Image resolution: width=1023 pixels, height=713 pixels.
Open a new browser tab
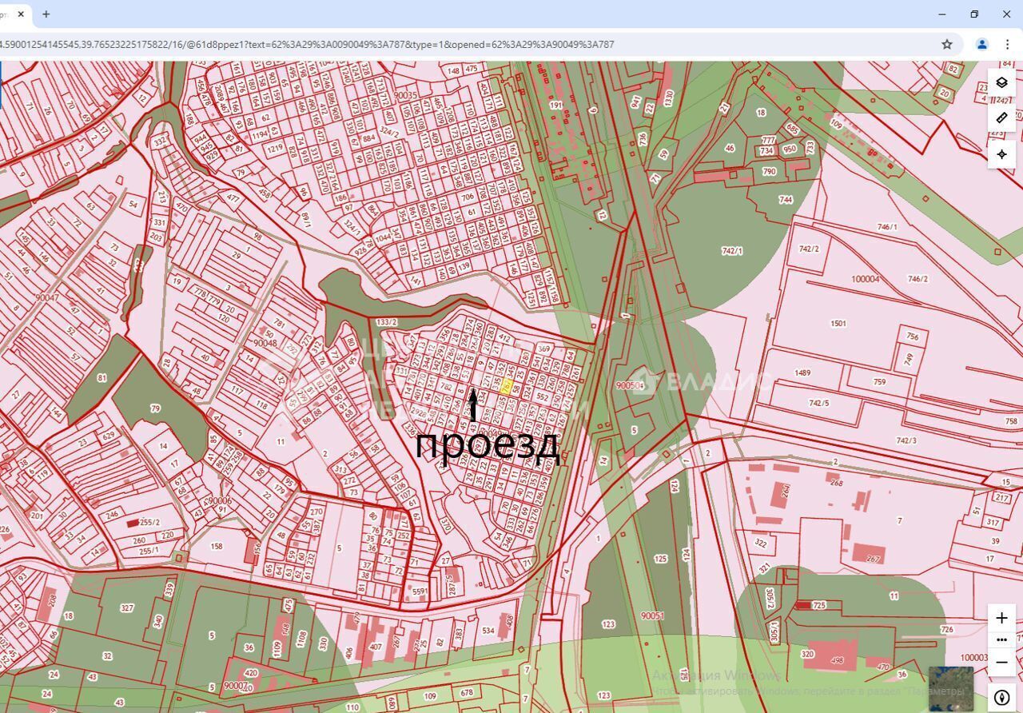point(46,14)
